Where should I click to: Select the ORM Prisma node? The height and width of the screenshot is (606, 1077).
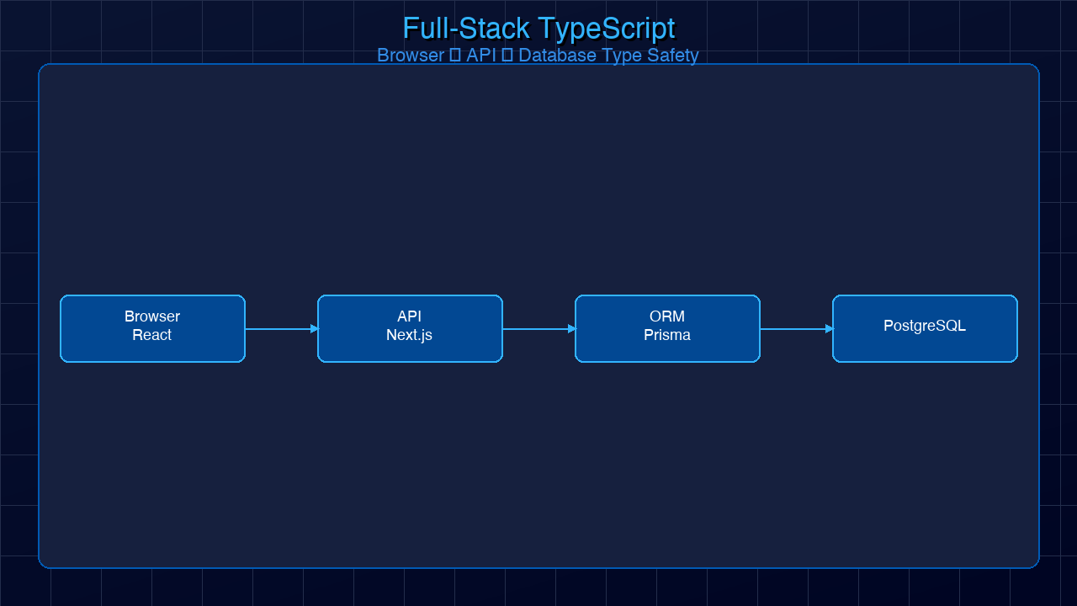[x=667, y=329]
